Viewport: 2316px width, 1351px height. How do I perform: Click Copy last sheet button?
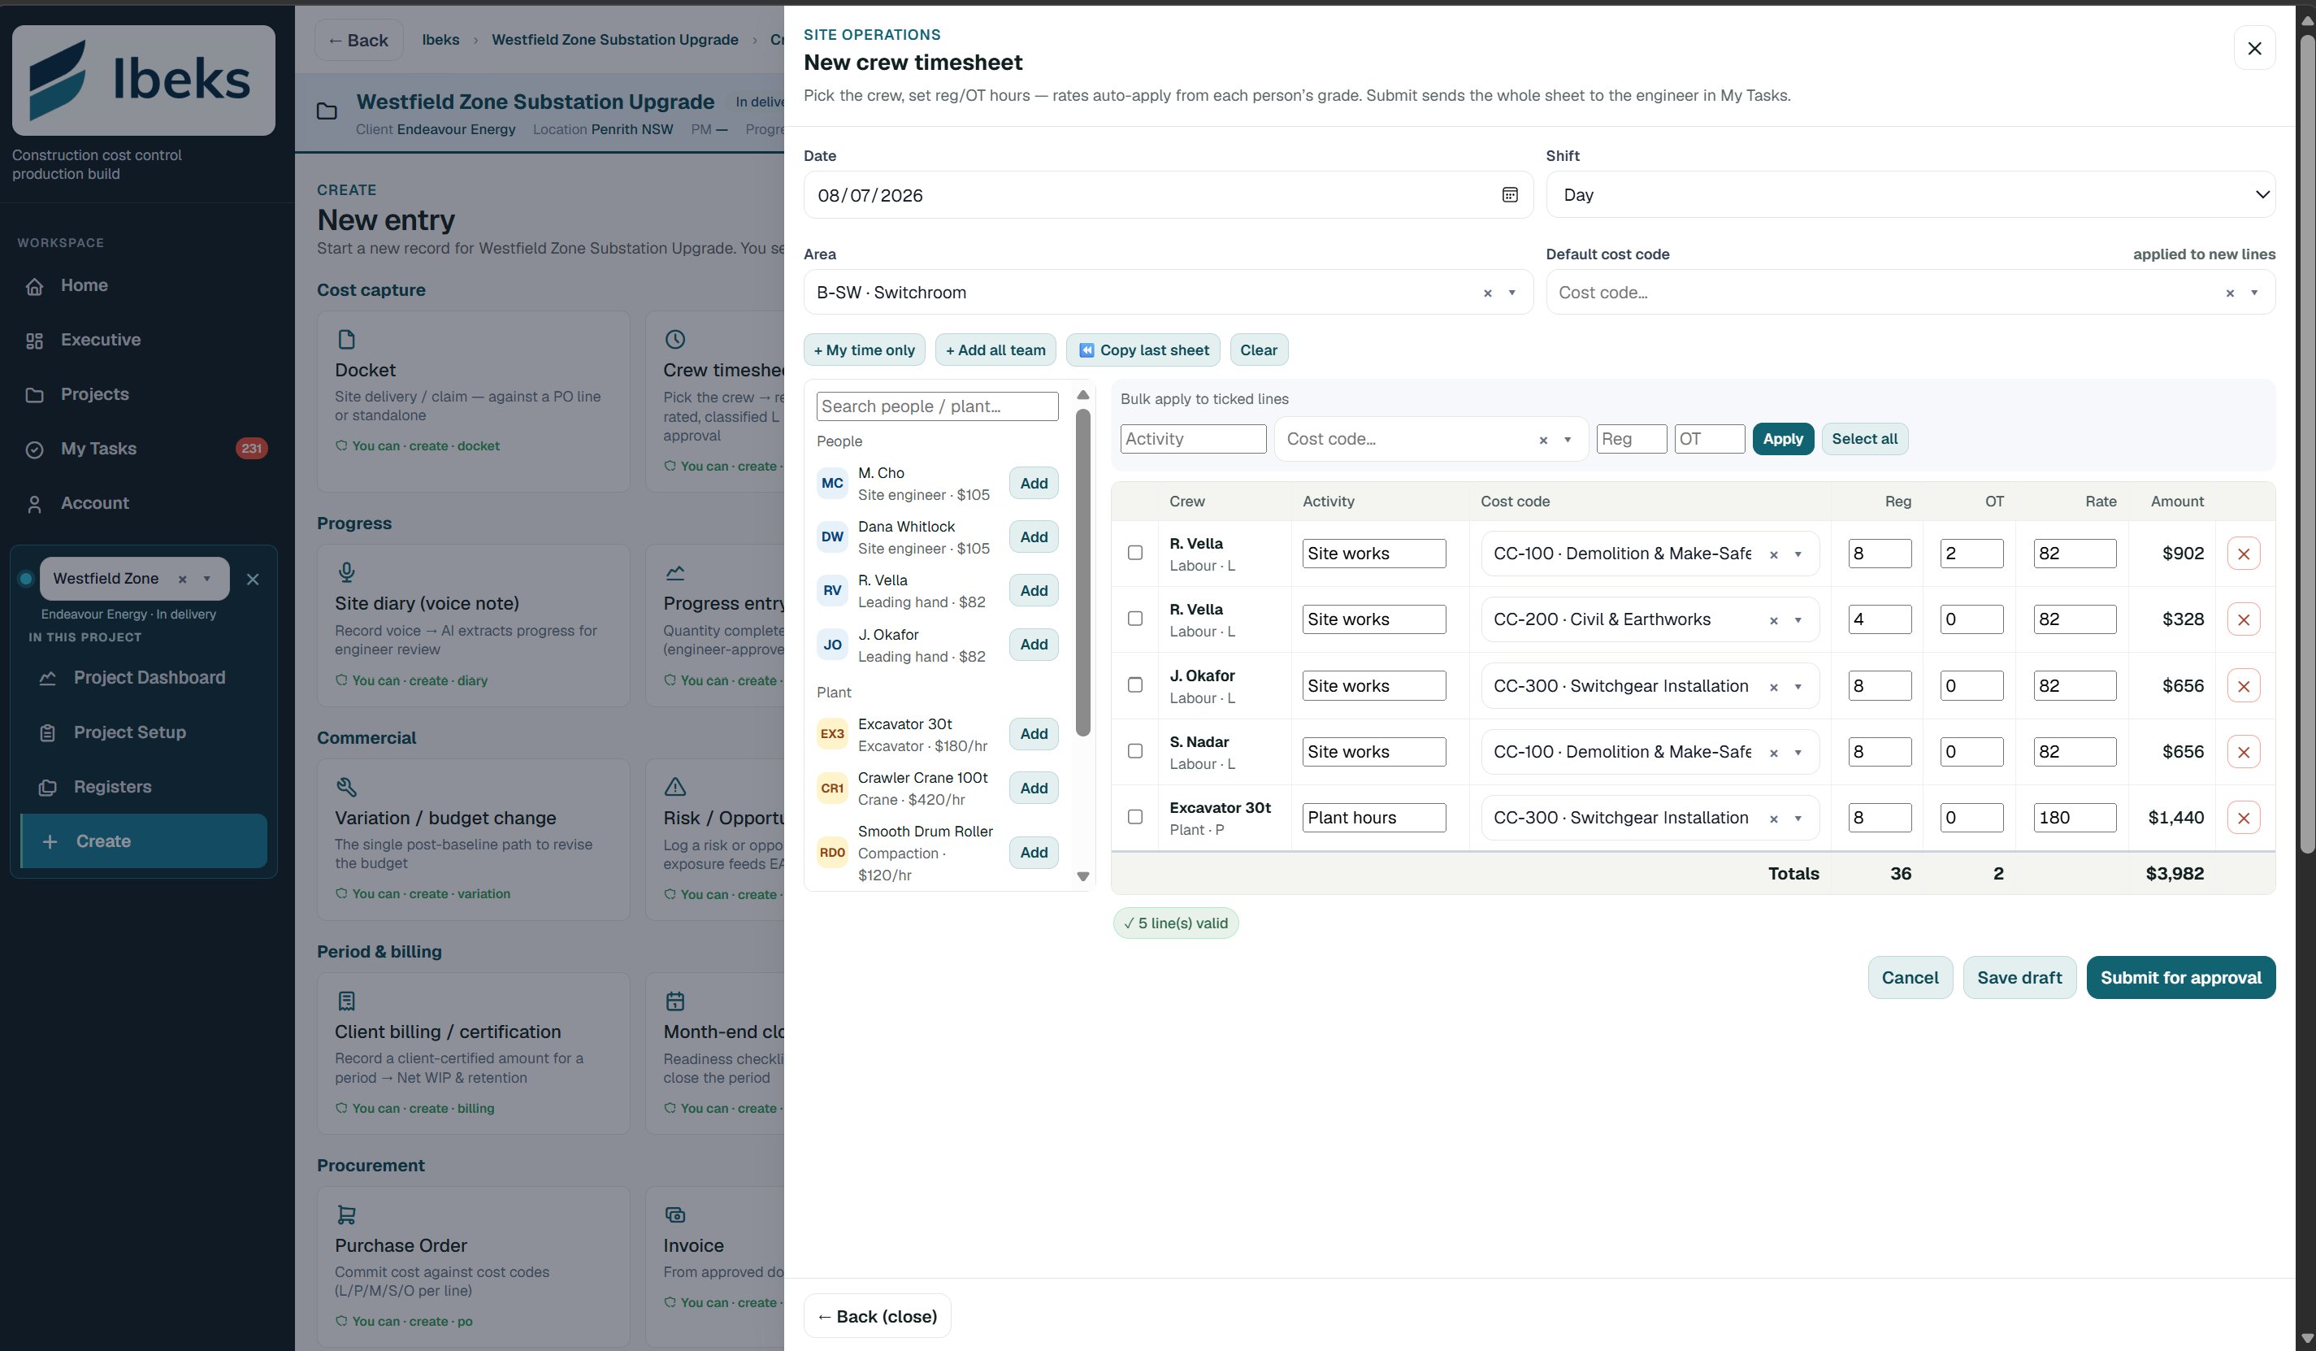[x=1143, y=350]
